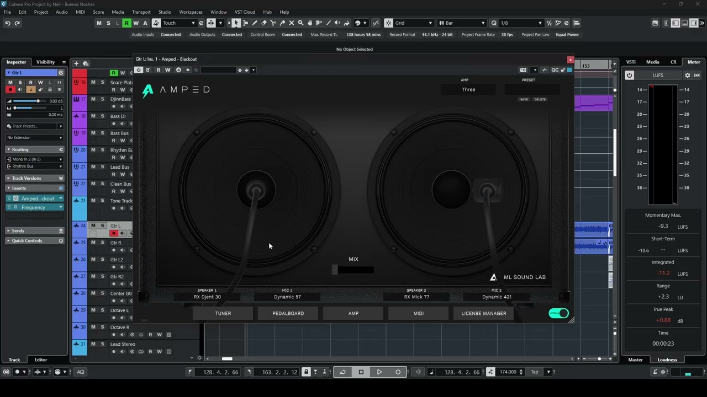Open the Transport menu
Screen dimensions: 707x397
[x=141, y=12]
